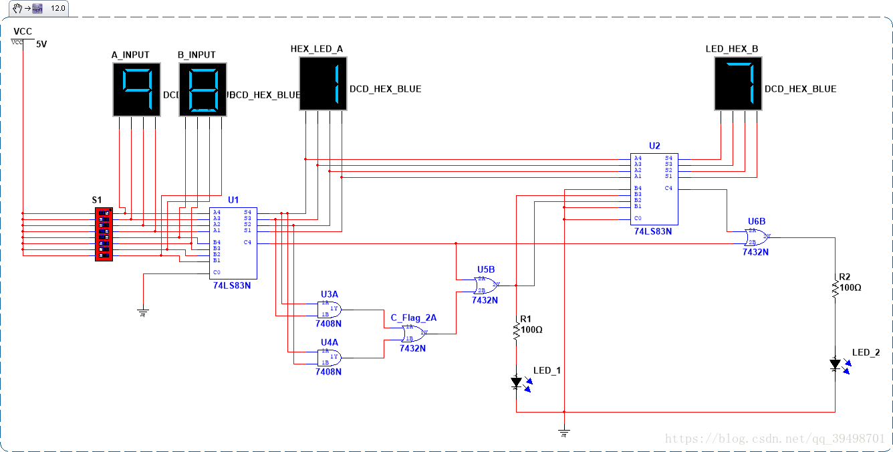Screen dimensions: 893x452
Task: Click the schematic design icon beside the arrow
Action: pyautogui.click(x=38, y=9)
